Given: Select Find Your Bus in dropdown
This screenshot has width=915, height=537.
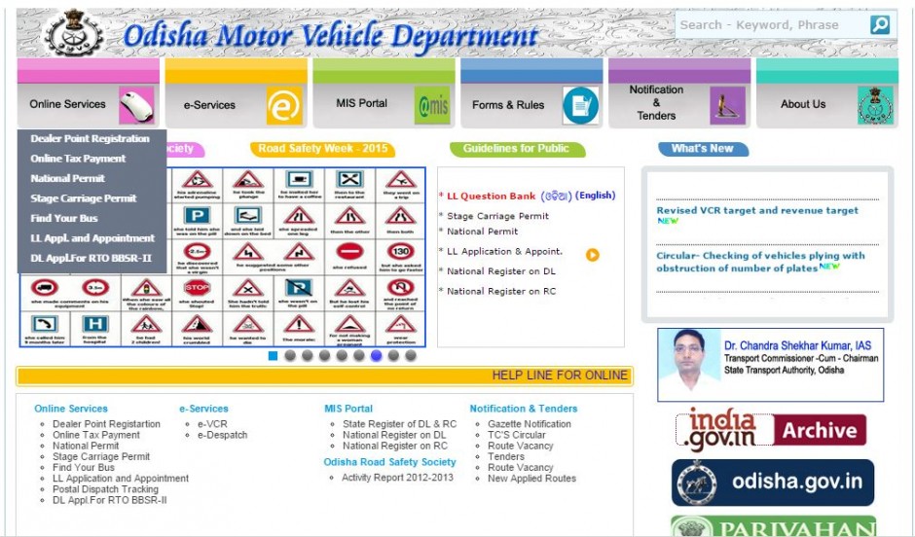Looking at the screenshot, I should point(64,218).
